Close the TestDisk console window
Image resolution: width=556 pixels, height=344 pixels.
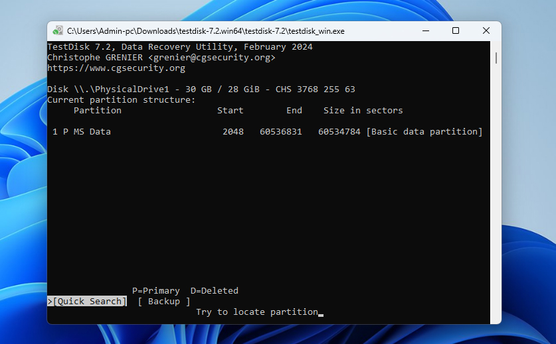pos(486,30)
